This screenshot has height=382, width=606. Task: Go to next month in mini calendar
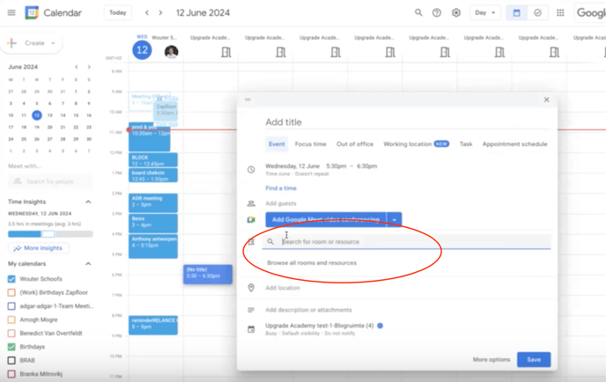(x=89, y=67)
